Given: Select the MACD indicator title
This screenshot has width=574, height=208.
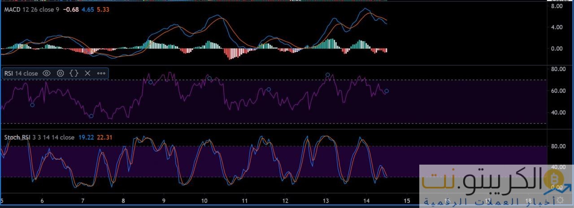Looking at the screenshot, I should pyautogui.click(x=12, y=9).
